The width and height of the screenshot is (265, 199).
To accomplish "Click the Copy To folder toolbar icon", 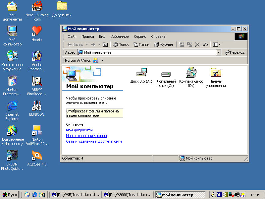I will point(189,45).
